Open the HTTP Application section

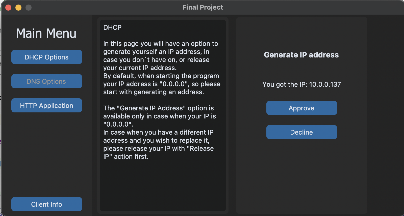pos(46,105)
